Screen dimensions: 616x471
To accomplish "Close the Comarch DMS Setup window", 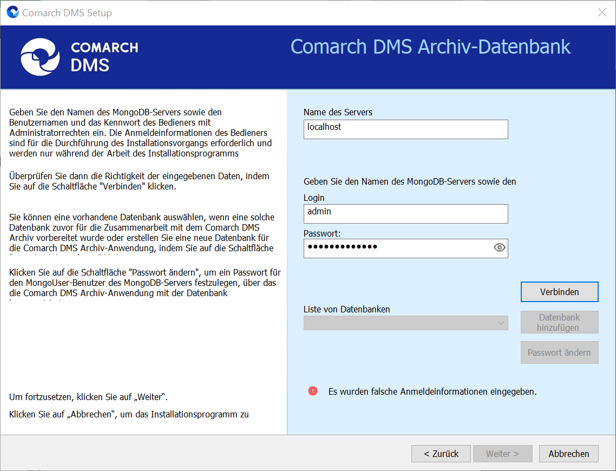I will click(x=602, y=12).
